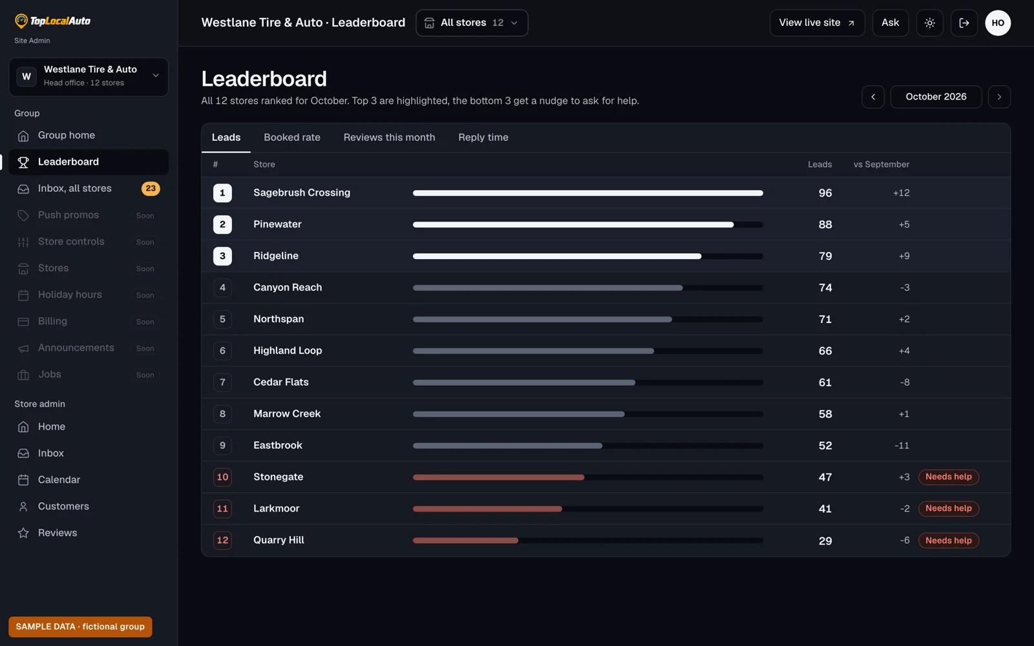Go to previous month with left chevron

[x=873, y=97]
